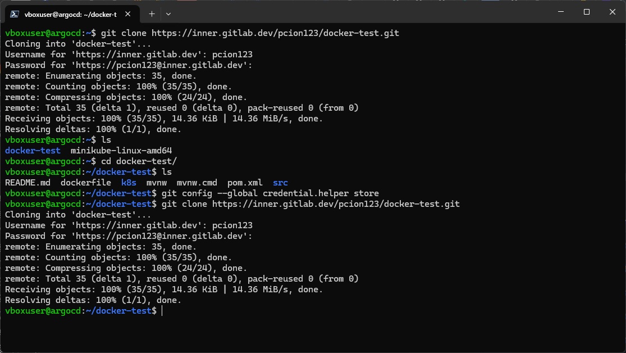The width and height of the screenshot is (626, 353).
Task: Click the dockerfile entry in the listing
Action: tap(86, 183)
